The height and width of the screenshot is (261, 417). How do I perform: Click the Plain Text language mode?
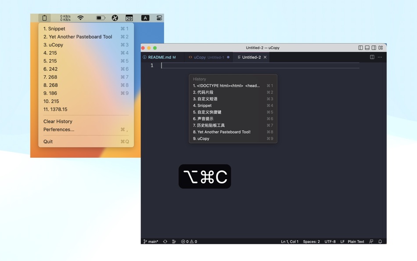point(356,242)
